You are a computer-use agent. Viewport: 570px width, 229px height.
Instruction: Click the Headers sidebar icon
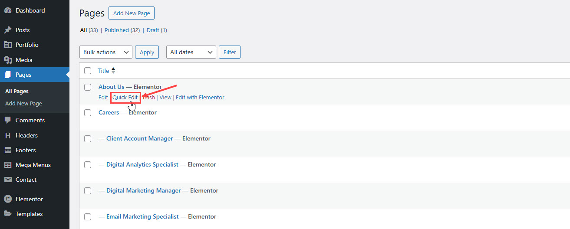click(x=7, y=135)
